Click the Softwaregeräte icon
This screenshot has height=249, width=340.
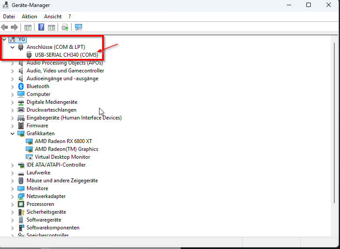21,220
